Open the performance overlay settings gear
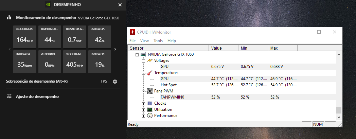This screenshot has height=139, width=356. pos(115,82)
